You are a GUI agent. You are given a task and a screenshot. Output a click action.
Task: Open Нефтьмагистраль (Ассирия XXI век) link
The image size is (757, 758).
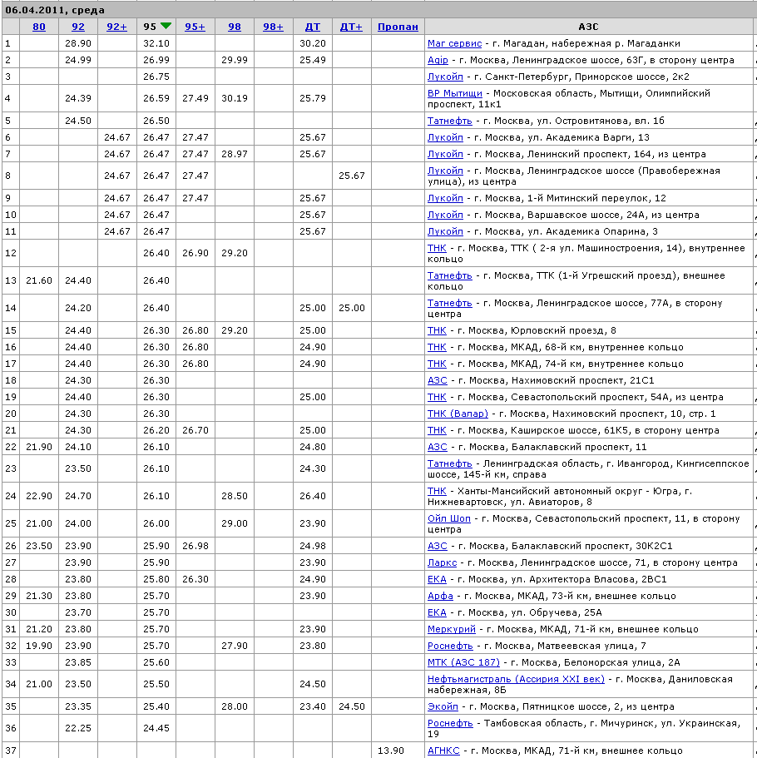516,679
